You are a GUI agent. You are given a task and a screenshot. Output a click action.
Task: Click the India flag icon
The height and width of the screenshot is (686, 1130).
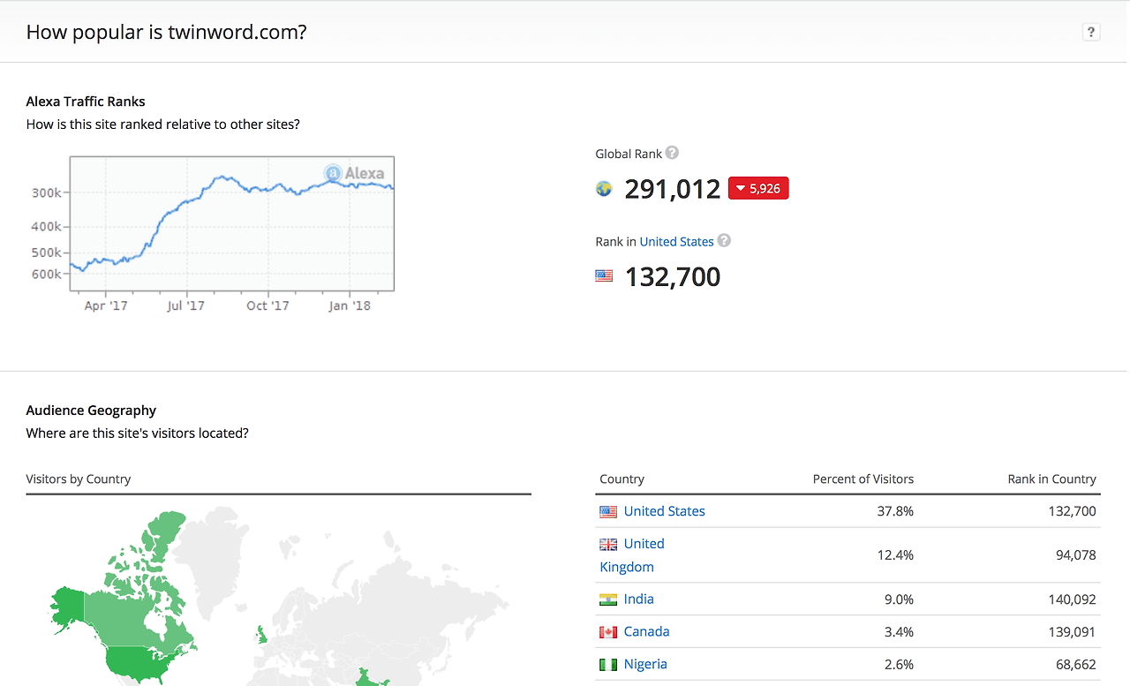point(608,599)
